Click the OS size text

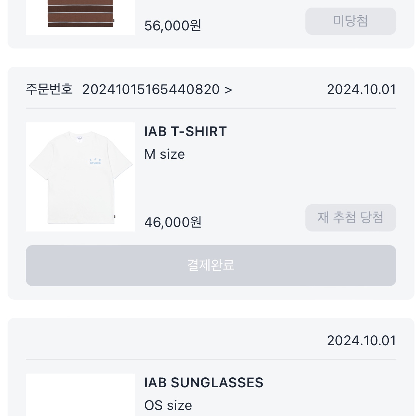(x=168, y=405)
